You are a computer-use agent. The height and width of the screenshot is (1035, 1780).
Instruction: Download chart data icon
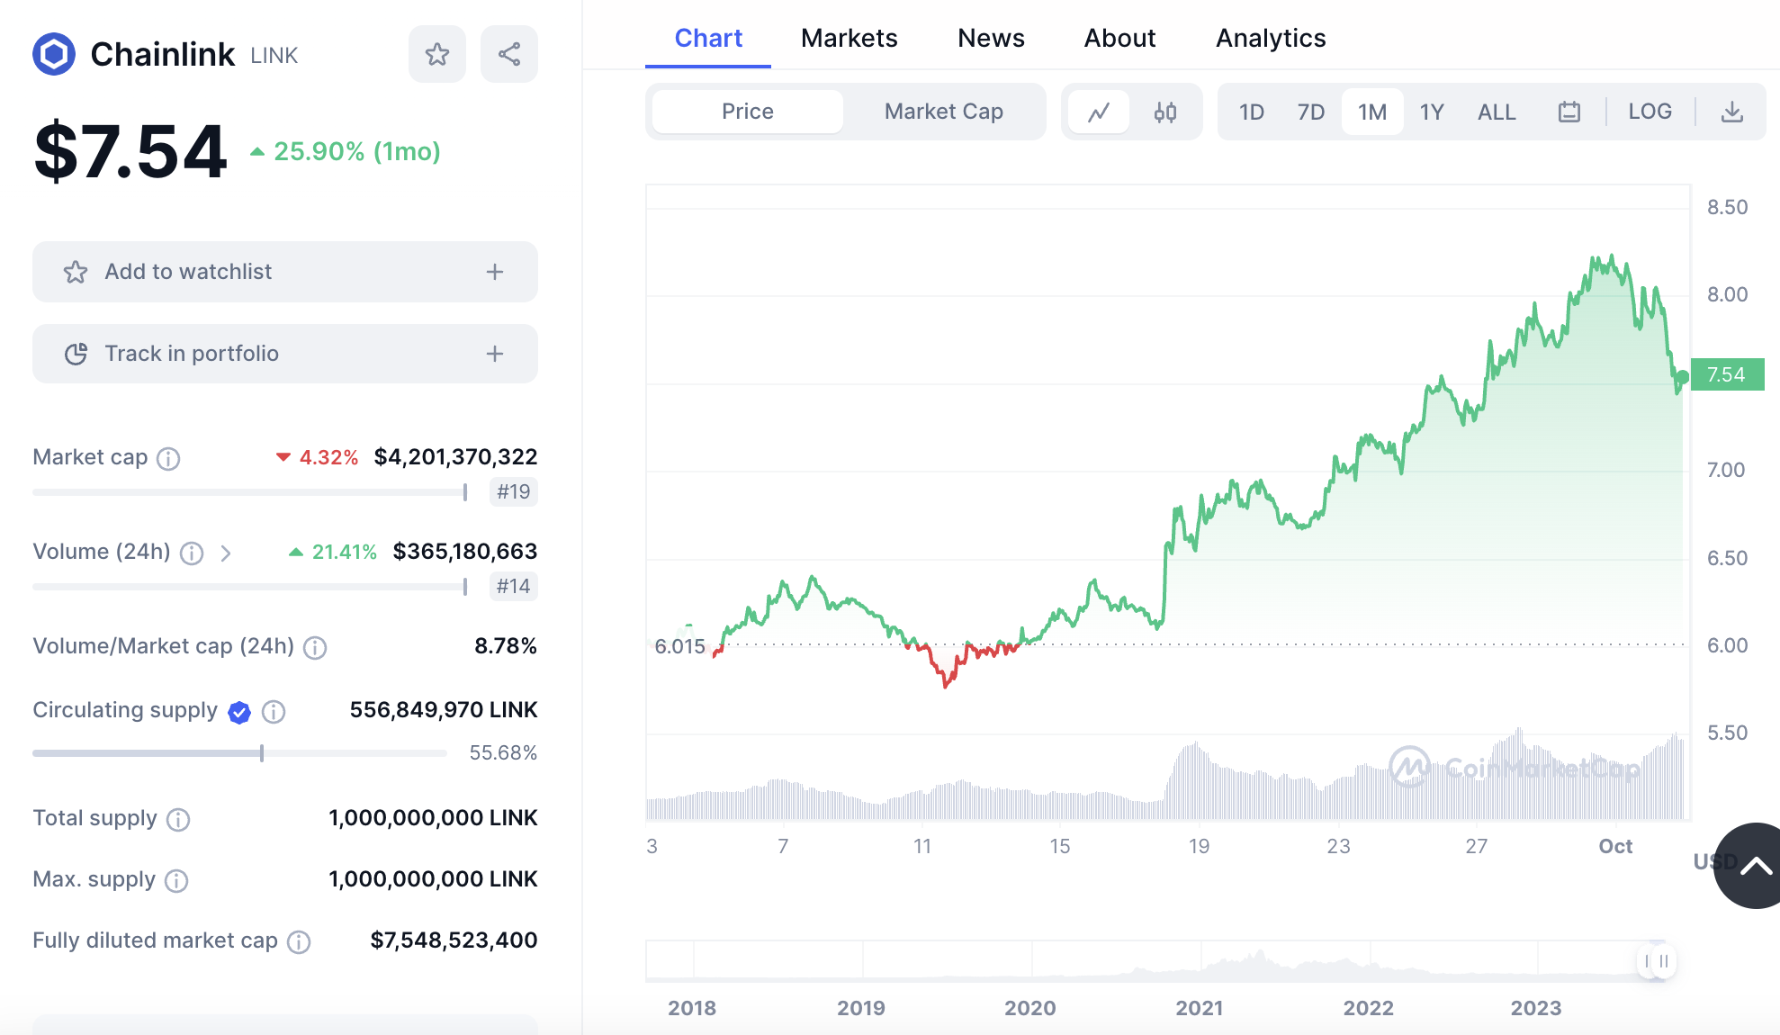click(1731, 112)
